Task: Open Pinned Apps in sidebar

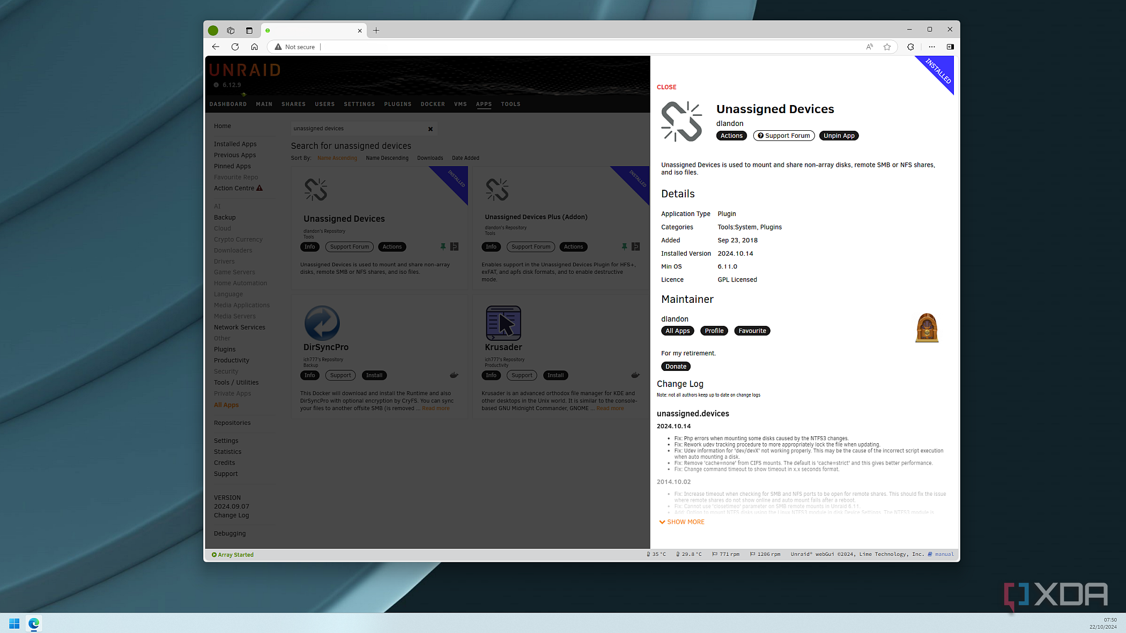Action: [232, 166]
